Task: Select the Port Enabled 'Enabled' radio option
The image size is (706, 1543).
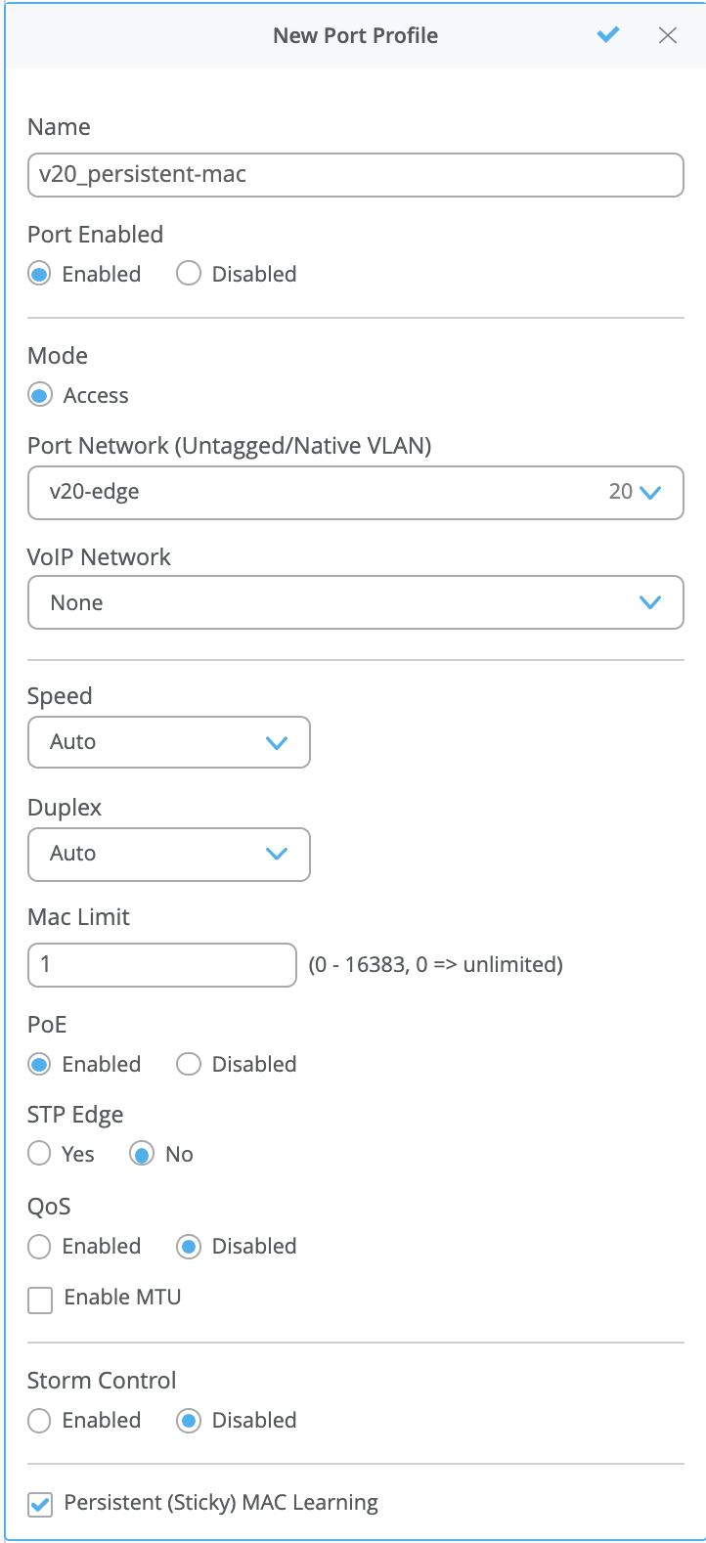Action: click(39, 274)
